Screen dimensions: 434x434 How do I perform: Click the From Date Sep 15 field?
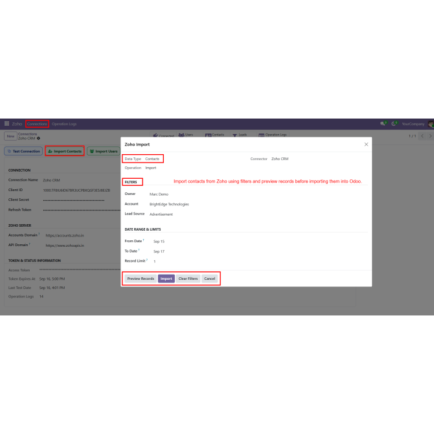pyautogui.click(x=159, y=241)
